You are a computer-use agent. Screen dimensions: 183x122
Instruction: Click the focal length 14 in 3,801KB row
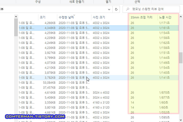point(132,108)
